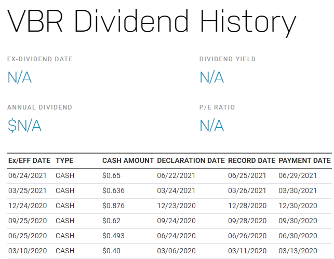
Task: Click the P/E RATIO label
Action: (217, 107)
